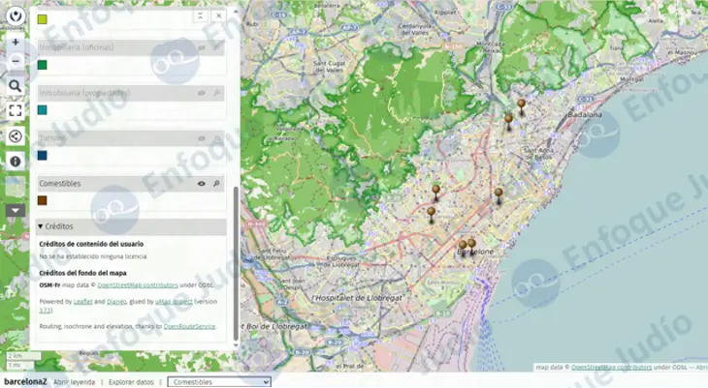The image size is (708, 388).
Task: Click the green Inmobiliaria (oficinas) swatch
Action: point(43,65)
